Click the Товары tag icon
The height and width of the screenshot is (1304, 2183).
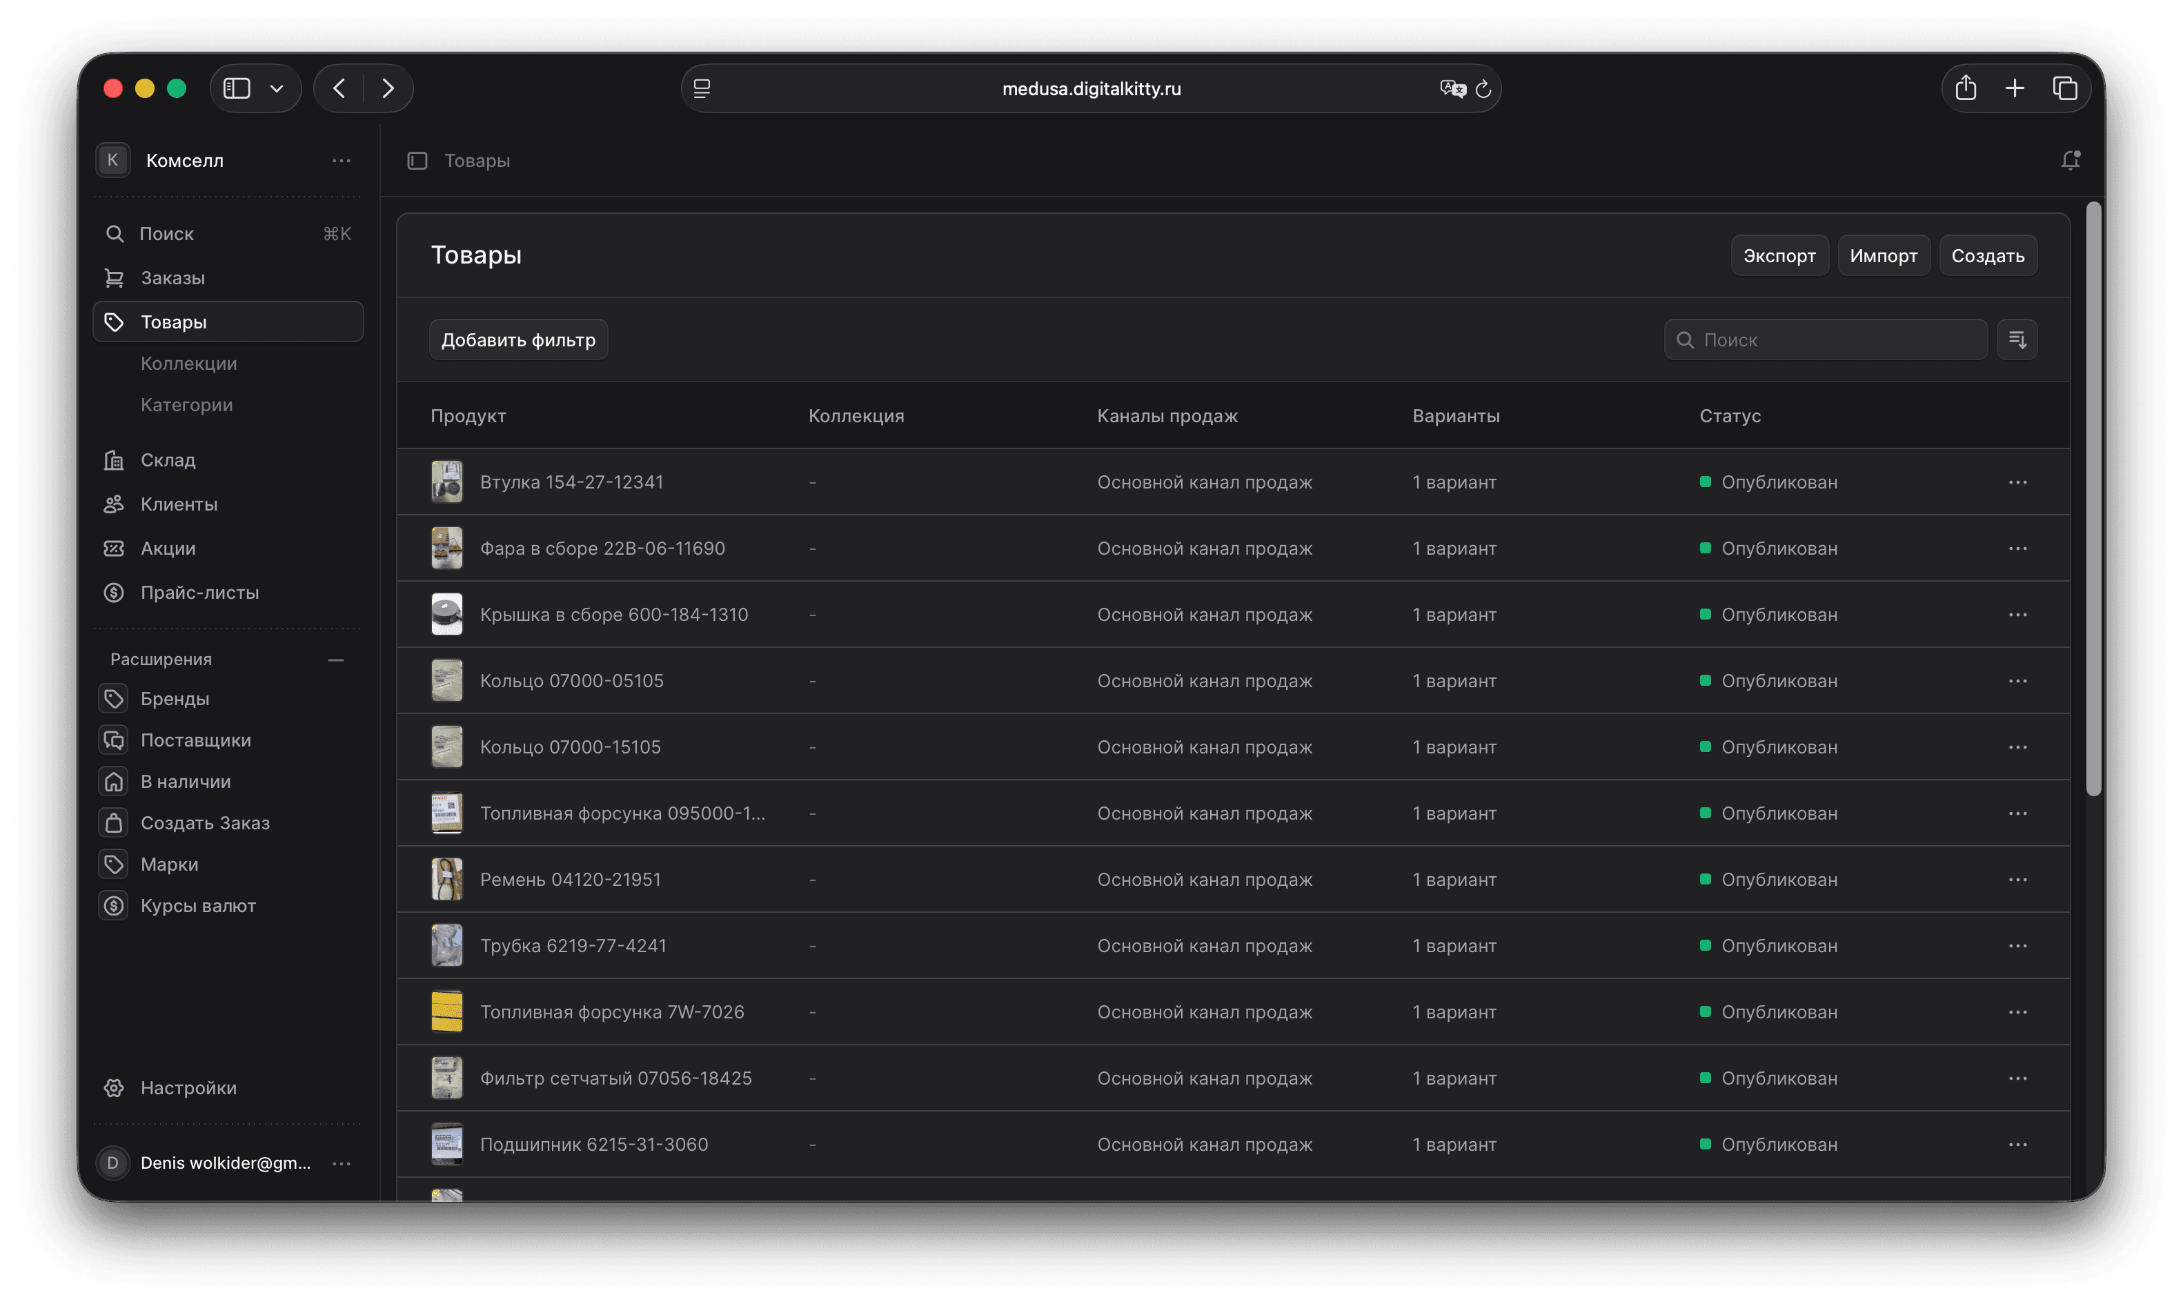pos(115,322)
